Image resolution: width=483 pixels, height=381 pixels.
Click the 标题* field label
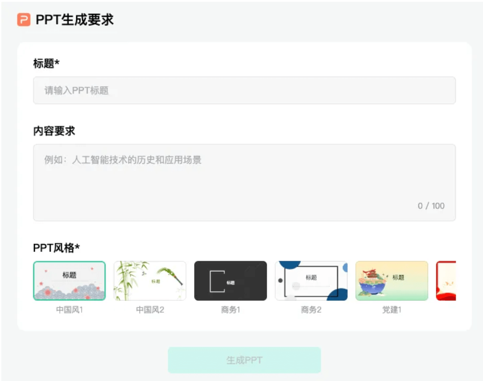46,63
